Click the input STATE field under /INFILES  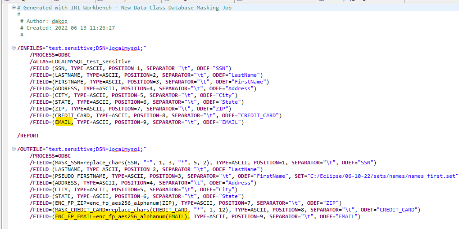click(136, 102)
